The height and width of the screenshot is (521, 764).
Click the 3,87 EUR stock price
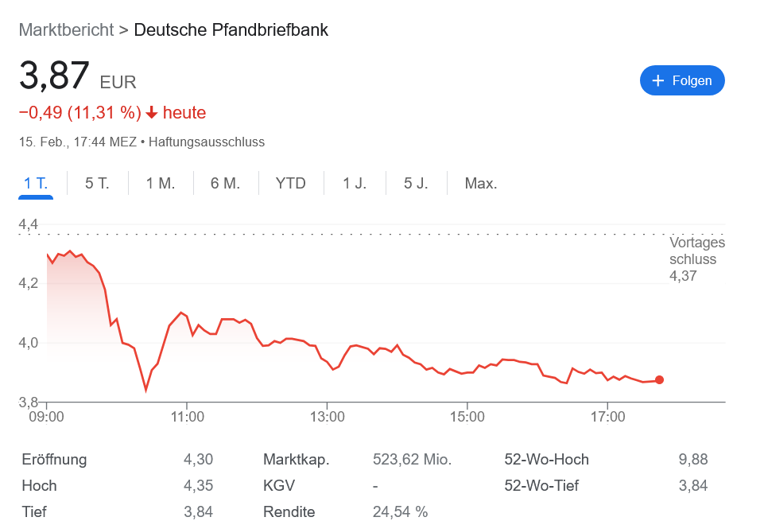click(56, 77)
